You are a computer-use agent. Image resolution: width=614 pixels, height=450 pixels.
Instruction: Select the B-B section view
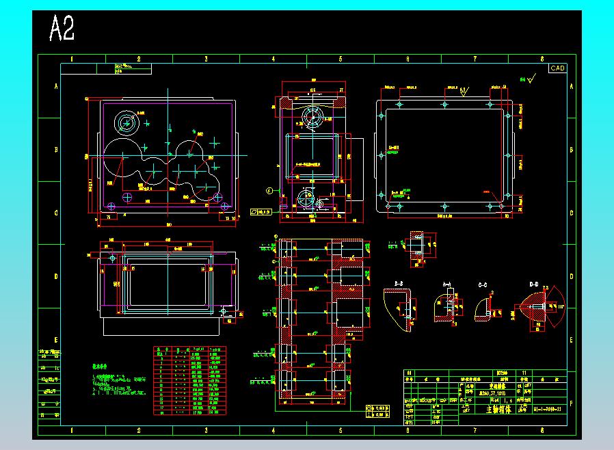[x=400, y=308]
